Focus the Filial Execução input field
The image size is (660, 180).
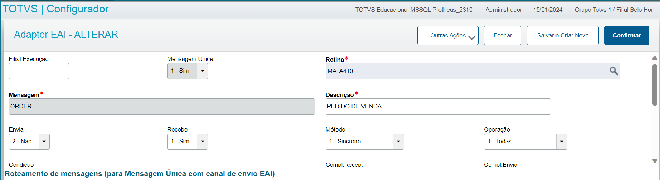point(39,71)
